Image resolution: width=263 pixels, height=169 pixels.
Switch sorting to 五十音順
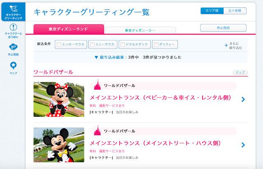pos(235,11)
